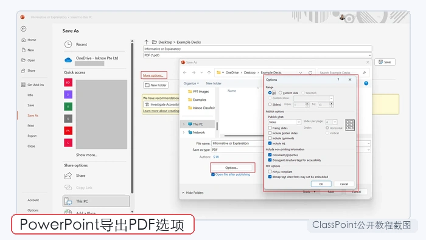Click New folder in the dialog toolbar

click(x=214, y=83)
